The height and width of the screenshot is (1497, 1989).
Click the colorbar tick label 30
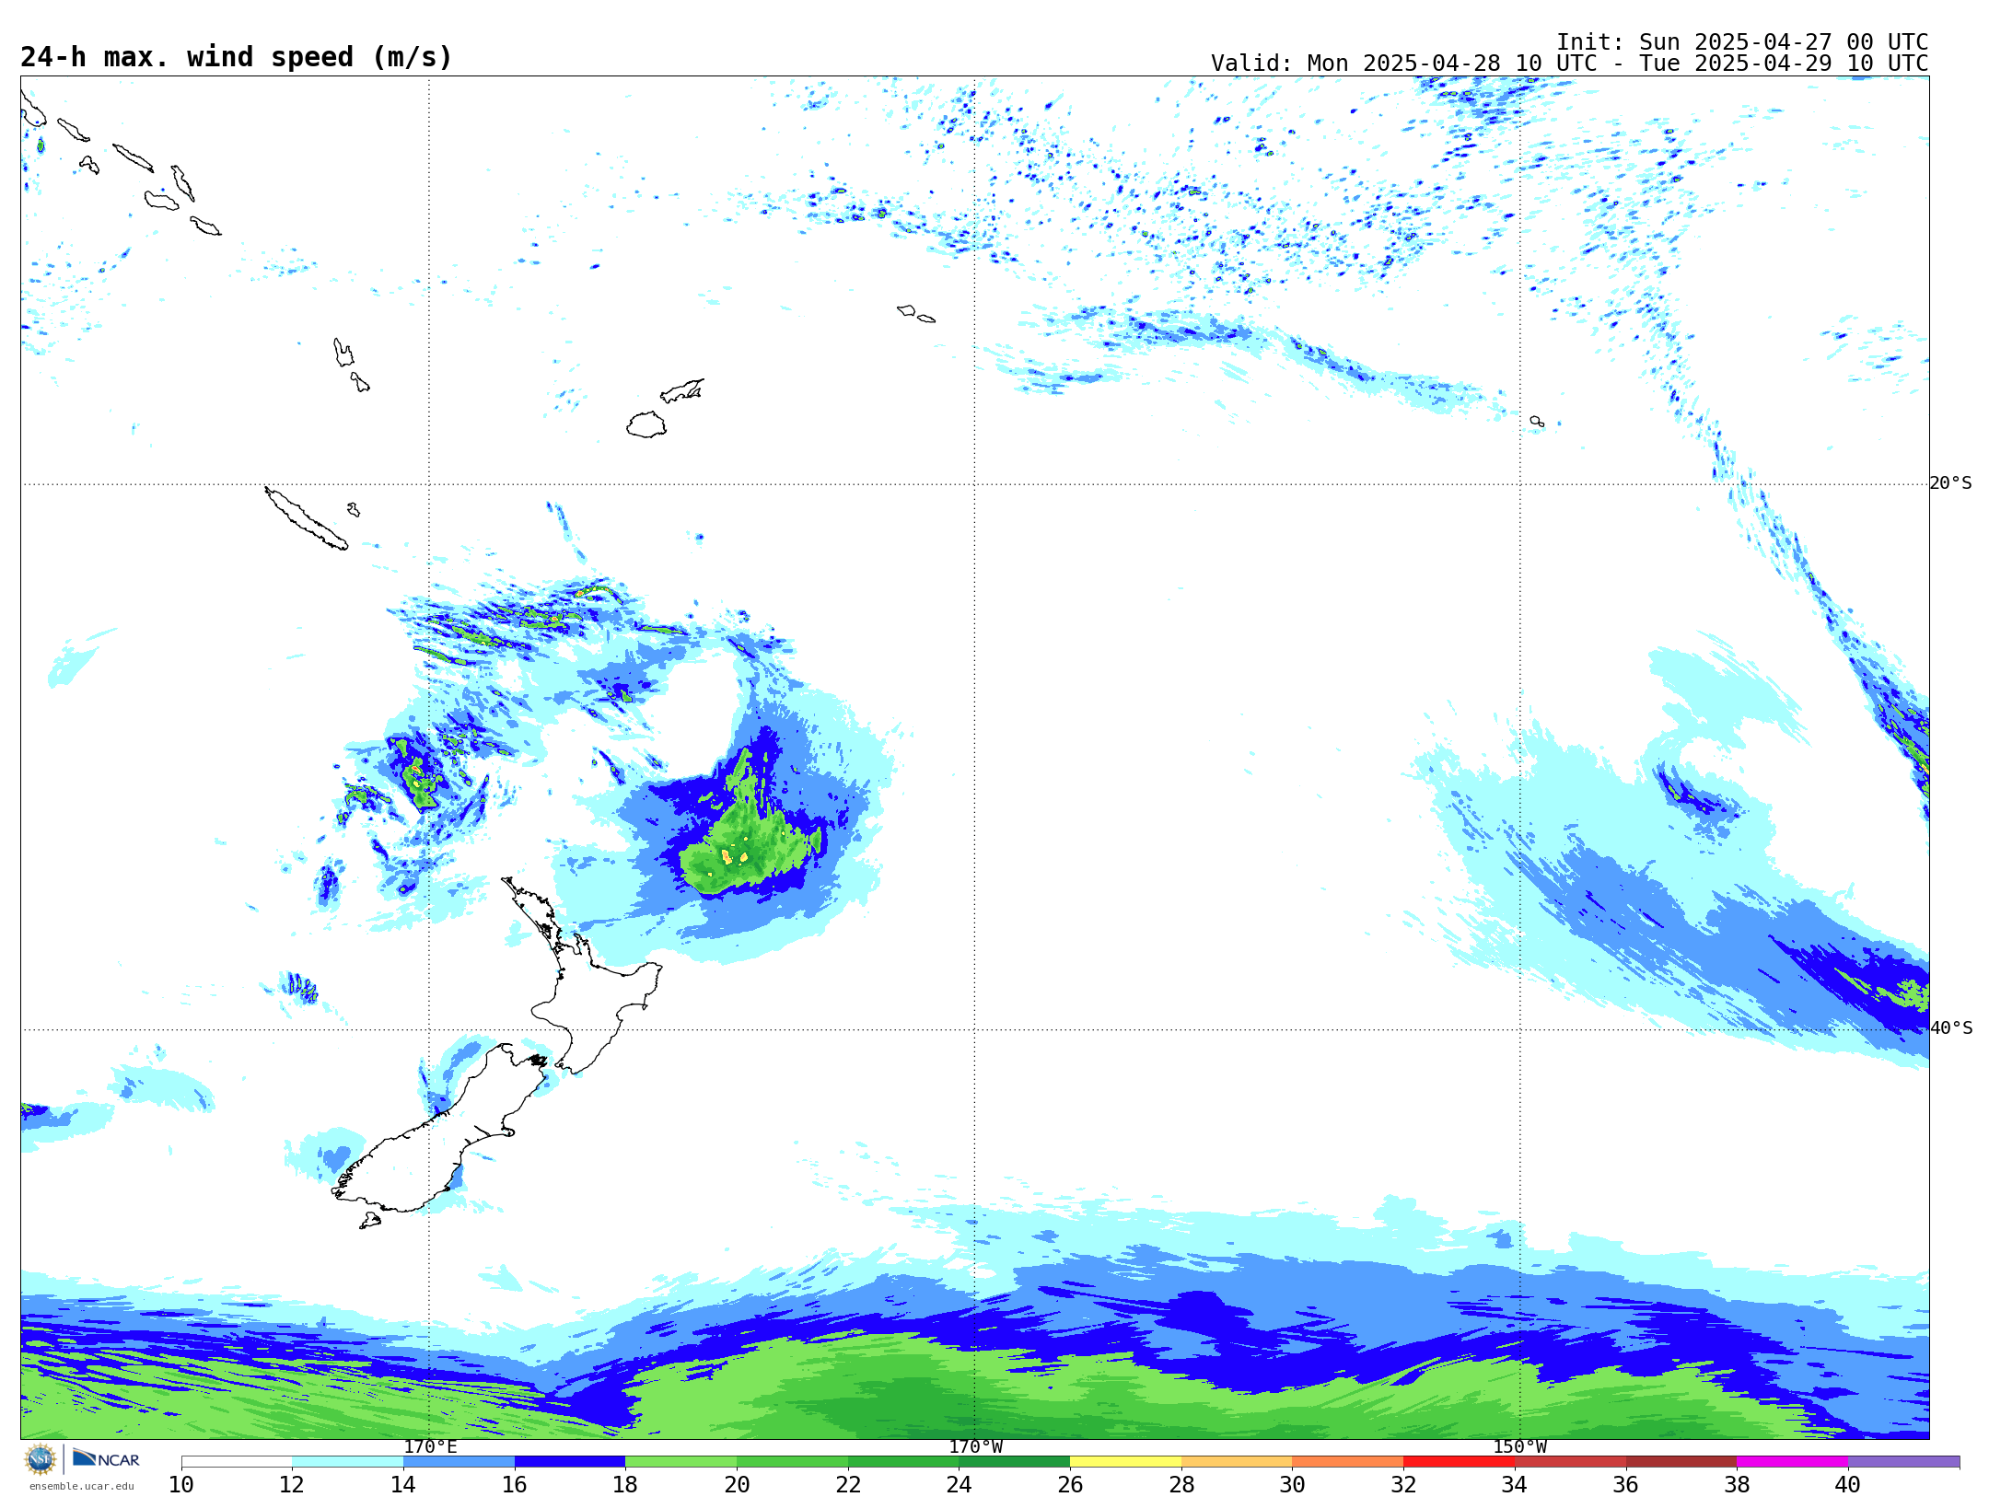click(x=1292, y=1484)
